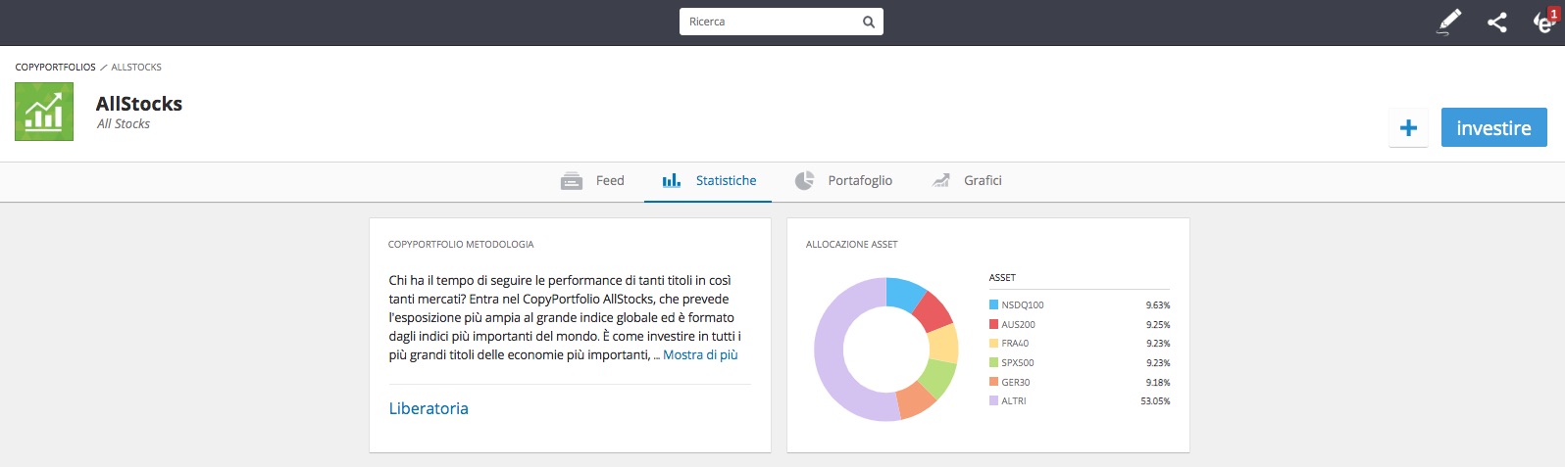Screen dimensions: 1565x467
Task: Select the ALTRI asset label
Action: pyautogui.click(x=1014, y=401)
